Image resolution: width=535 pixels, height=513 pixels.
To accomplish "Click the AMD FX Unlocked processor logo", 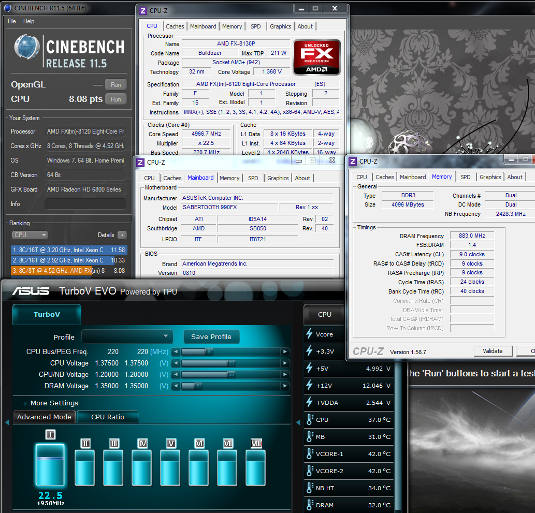I will tap(317, 57).
